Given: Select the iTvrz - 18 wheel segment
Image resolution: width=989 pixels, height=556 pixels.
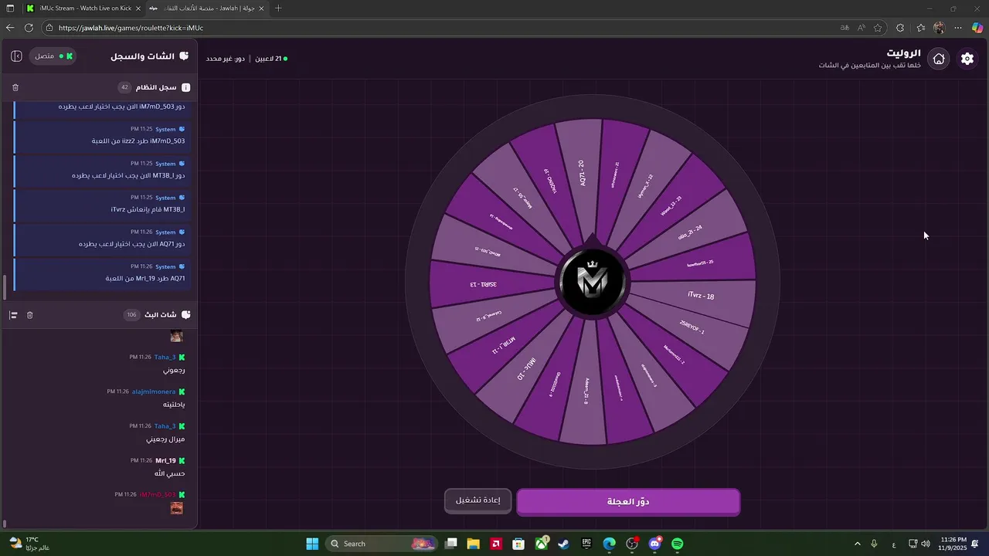Looking at the screenshot, I should pyautogui.click(x=700, y=296).
